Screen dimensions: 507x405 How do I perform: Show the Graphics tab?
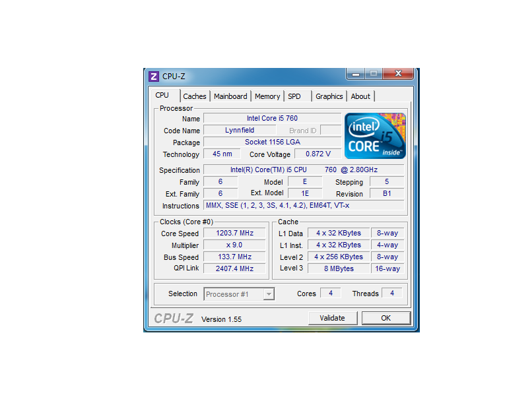pyautogui.click(x=329, y=96)
